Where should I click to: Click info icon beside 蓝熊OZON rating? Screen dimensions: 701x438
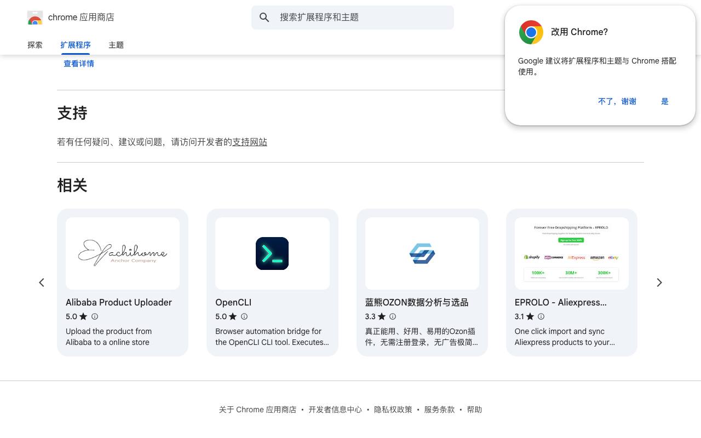point(393,316)
